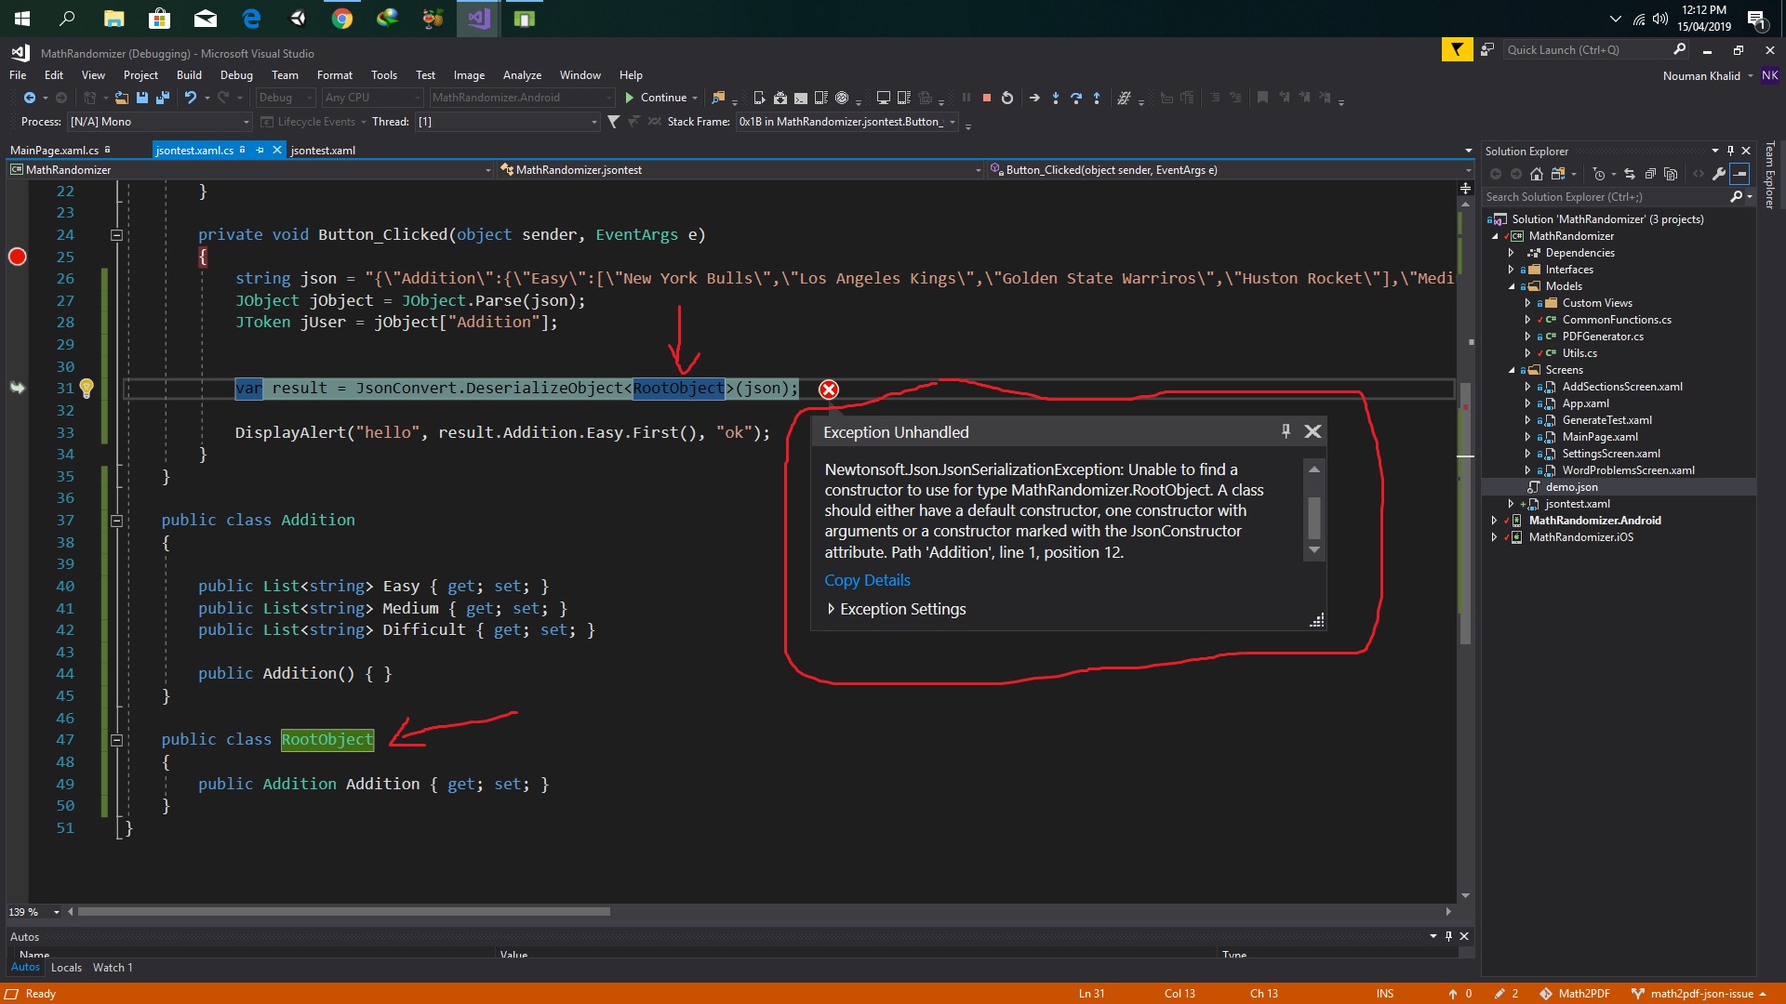Click the Step Over arrow icon
The image size is (1786, 1004).
click(1076, 98)
